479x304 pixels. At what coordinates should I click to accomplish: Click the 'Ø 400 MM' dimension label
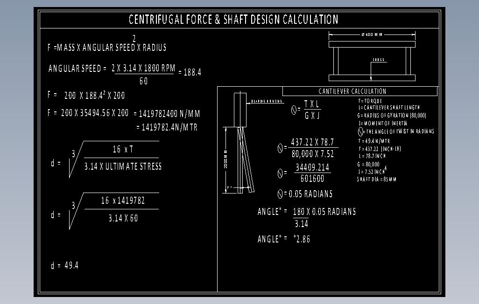pos(372,35)
